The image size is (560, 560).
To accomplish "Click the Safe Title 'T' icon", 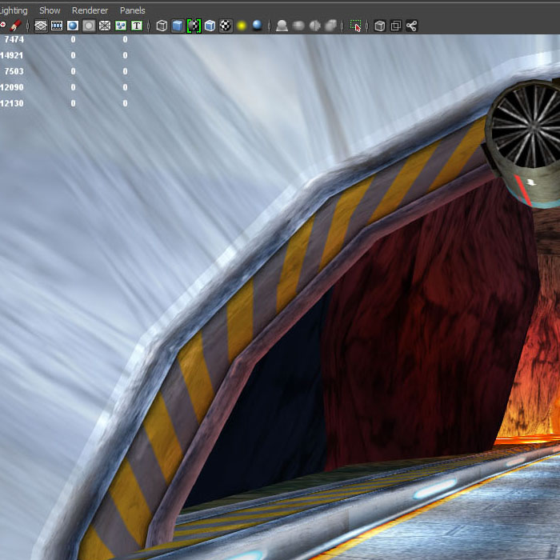I will [x=137, y=26].
